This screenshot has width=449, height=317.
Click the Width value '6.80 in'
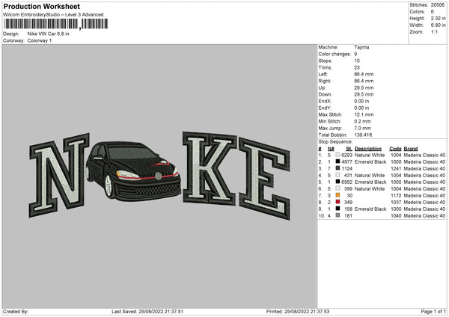tap(438, 25)
